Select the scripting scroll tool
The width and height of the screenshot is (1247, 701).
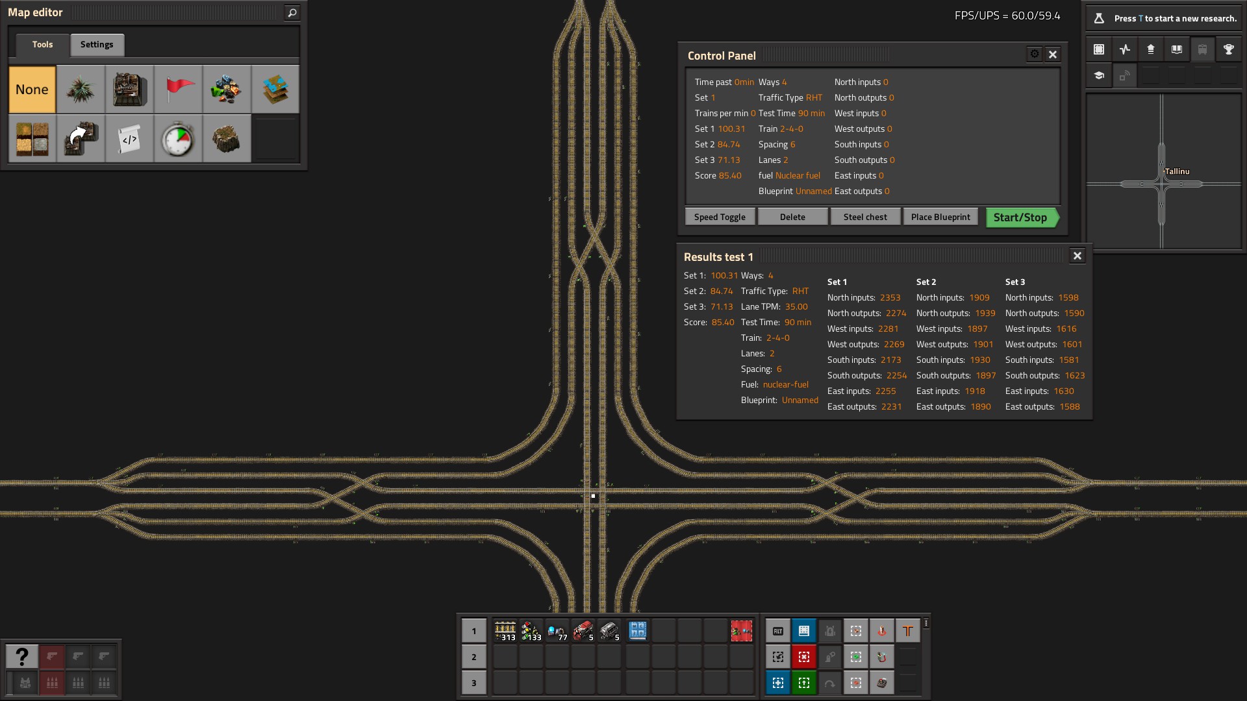click(129, 139)
